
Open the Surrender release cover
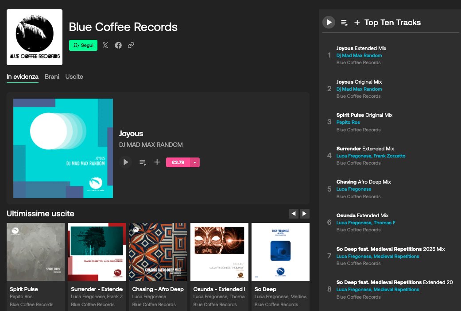pyautogui.click(x=97, y=252)
